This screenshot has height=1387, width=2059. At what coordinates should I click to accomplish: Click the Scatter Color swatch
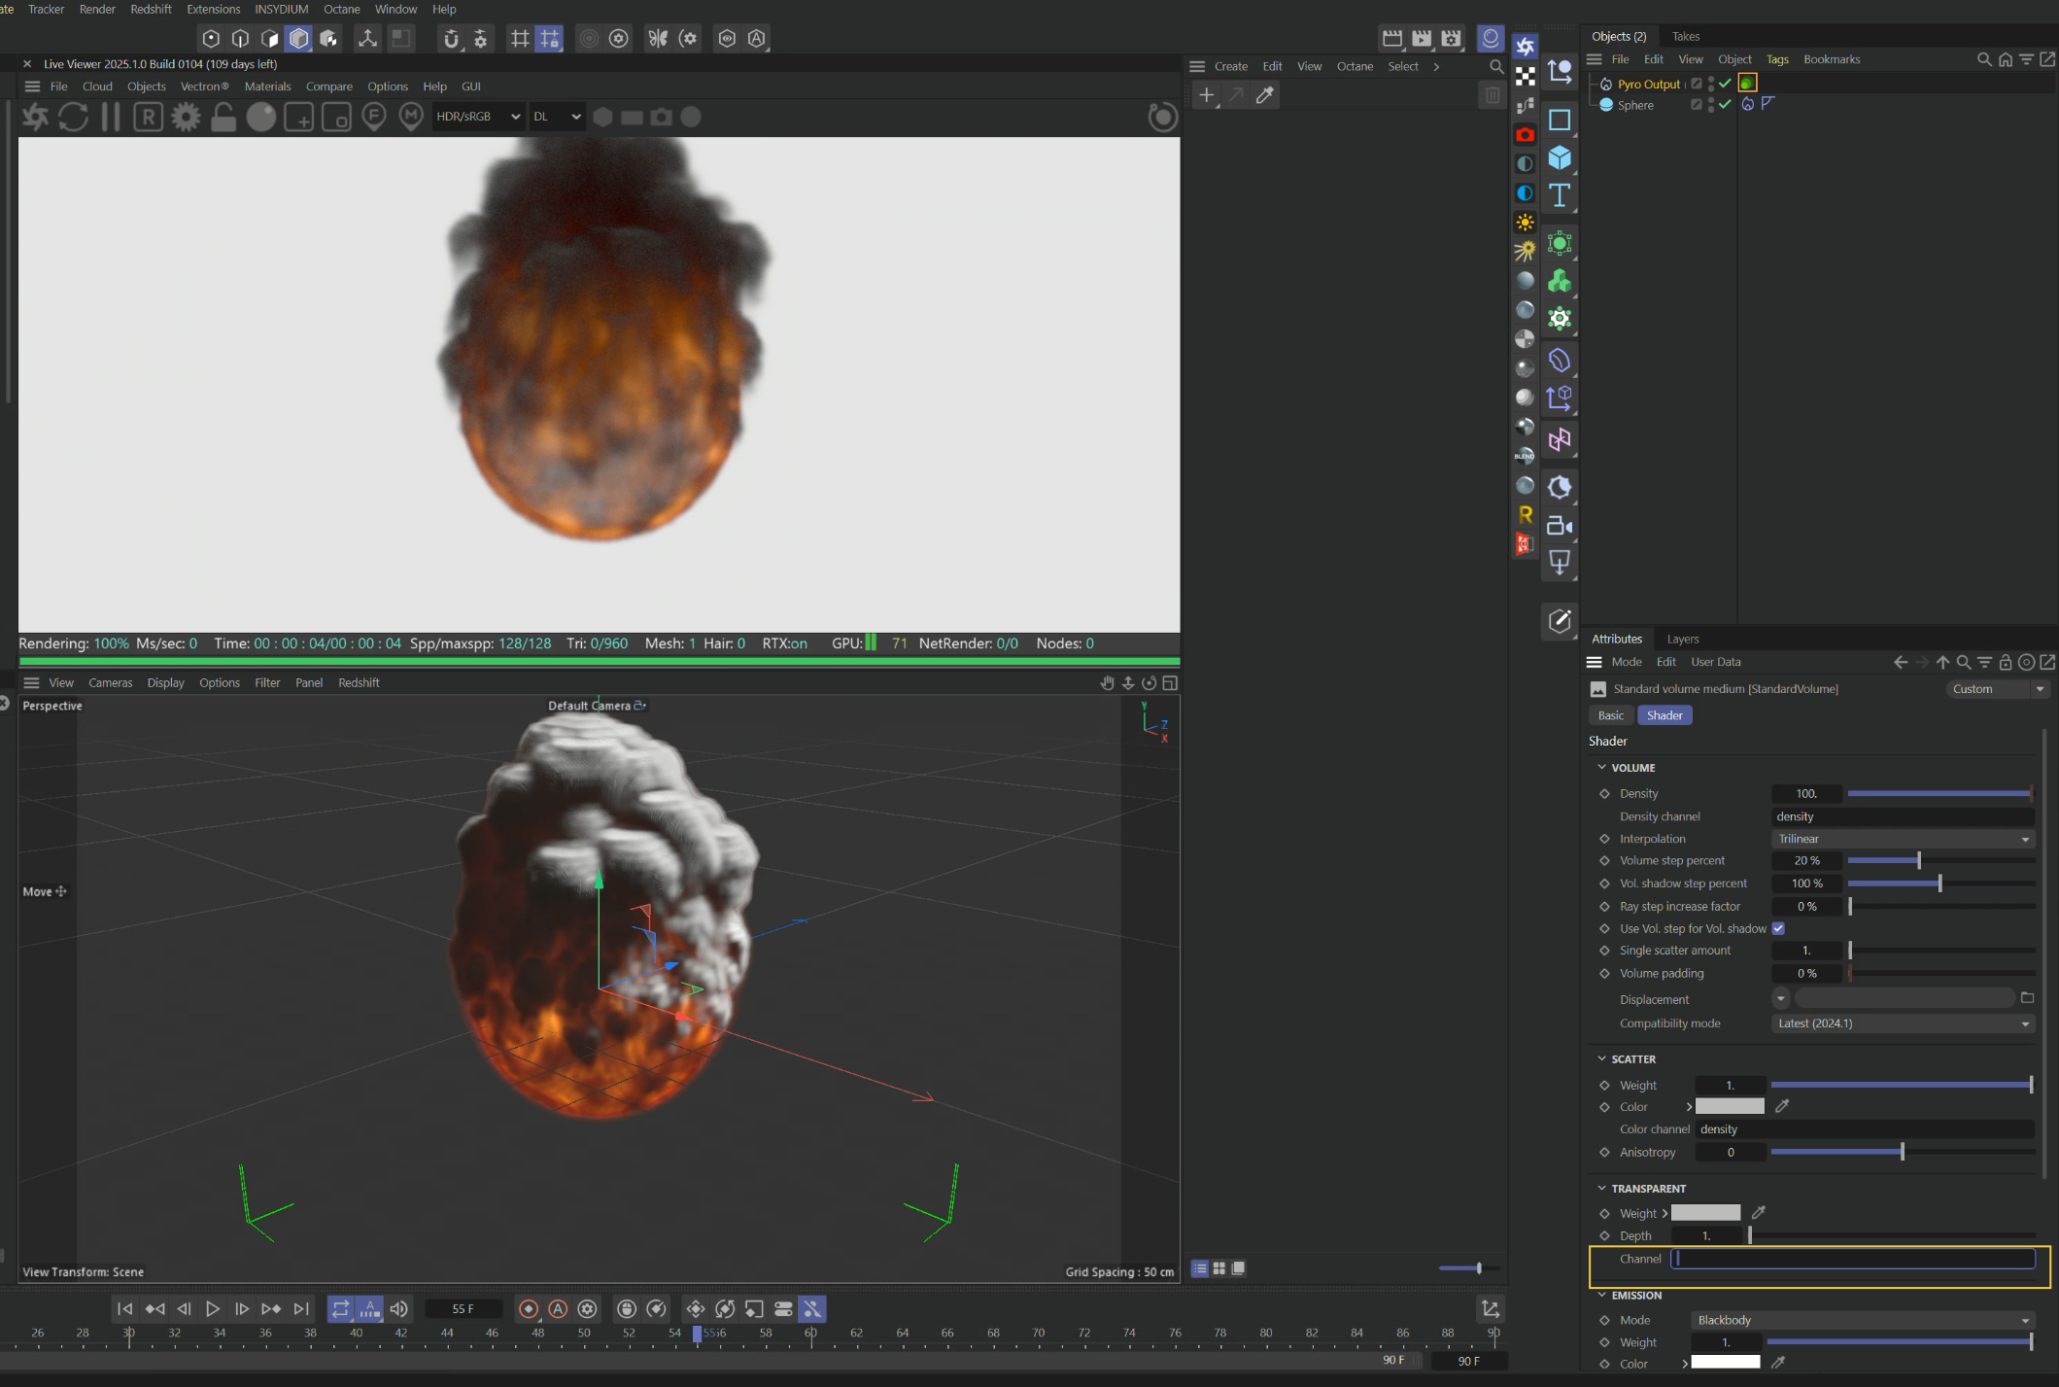(x=1729, y=1106)
